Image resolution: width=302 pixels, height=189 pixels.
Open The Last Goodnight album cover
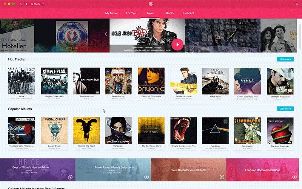coord(280,130)
